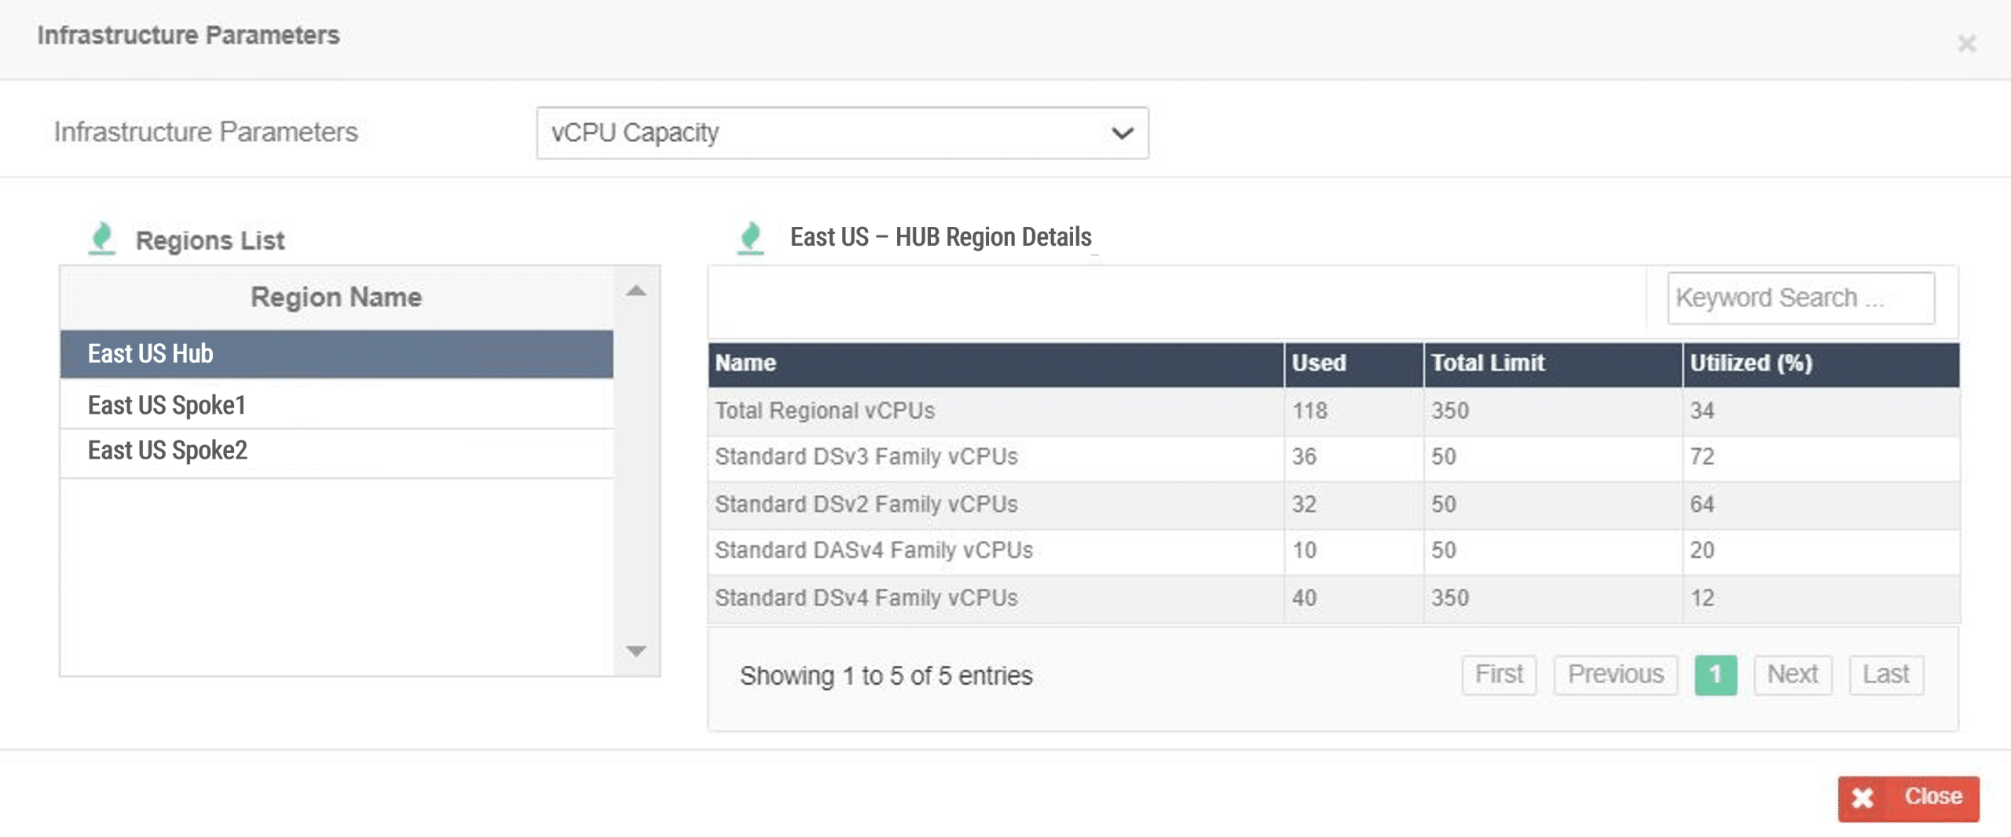Click the Previous pagination button
This screenshot has width=2011, height=837.
[x=1615, y=674]
